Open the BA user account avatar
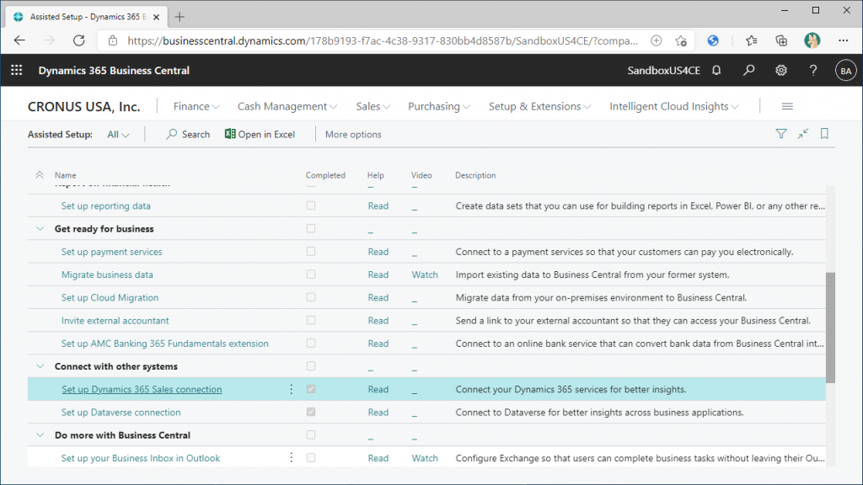 click(x=845, y=71)
